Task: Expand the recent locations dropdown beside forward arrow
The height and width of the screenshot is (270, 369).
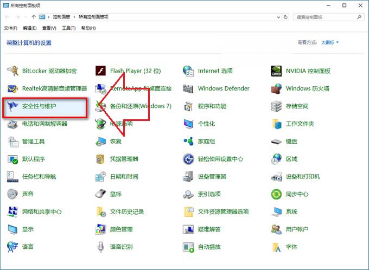Action: 26,17
